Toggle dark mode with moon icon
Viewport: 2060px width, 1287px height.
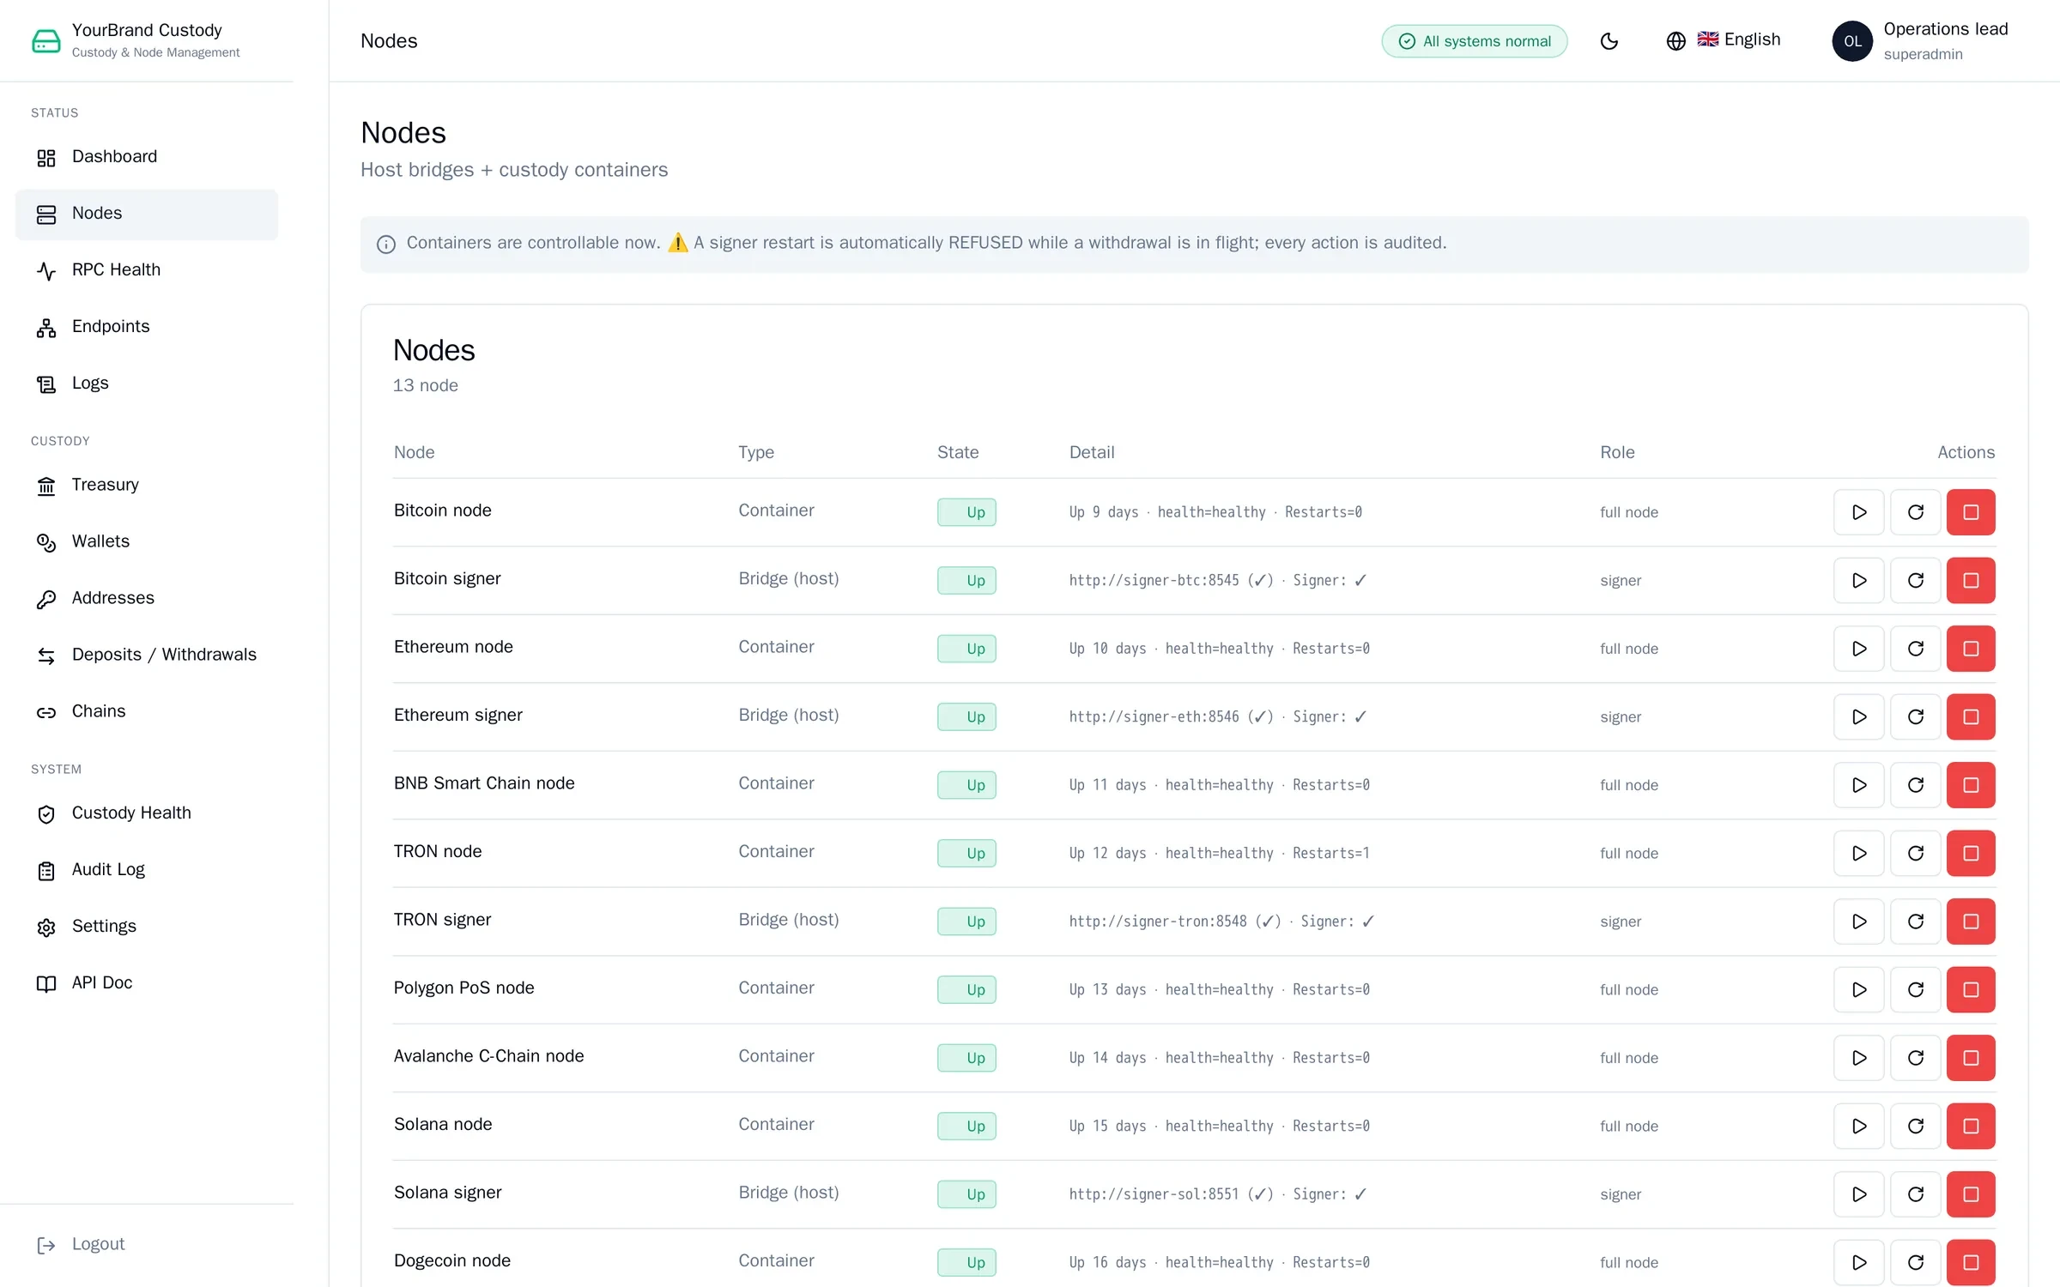[1609, 41]
